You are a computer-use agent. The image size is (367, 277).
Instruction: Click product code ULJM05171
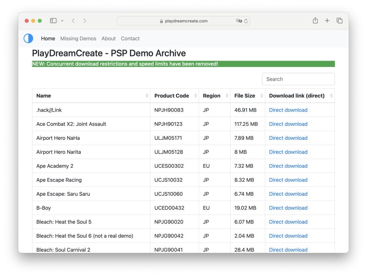point(168,138)
